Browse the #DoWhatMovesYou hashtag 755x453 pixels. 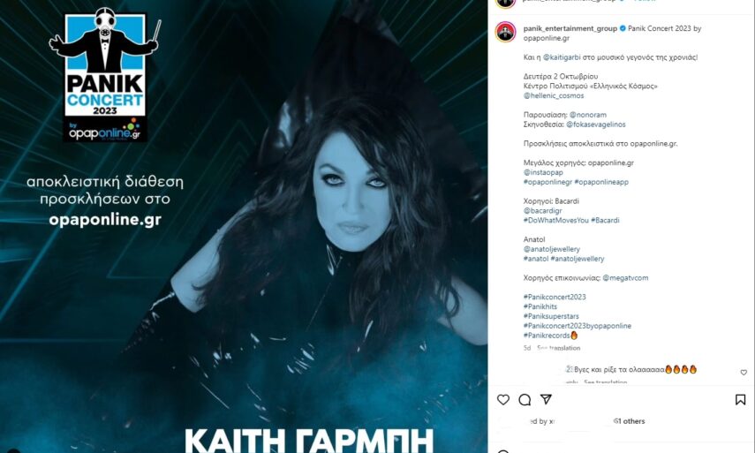556,221
